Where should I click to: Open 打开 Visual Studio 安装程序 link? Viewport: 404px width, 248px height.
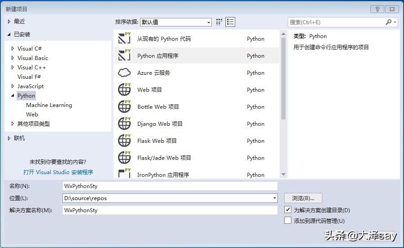58,172
